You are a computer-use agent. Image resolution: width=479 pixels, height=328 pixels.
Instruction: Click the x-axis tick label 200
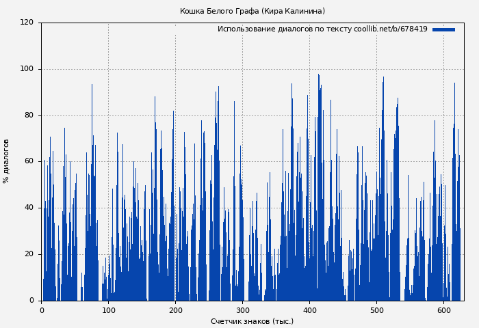point(175,310)
